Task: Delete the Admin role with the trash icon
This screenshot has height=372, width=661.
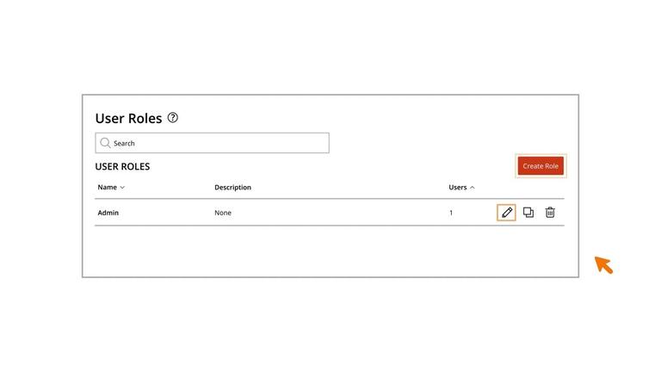Action: click(550, 213)
